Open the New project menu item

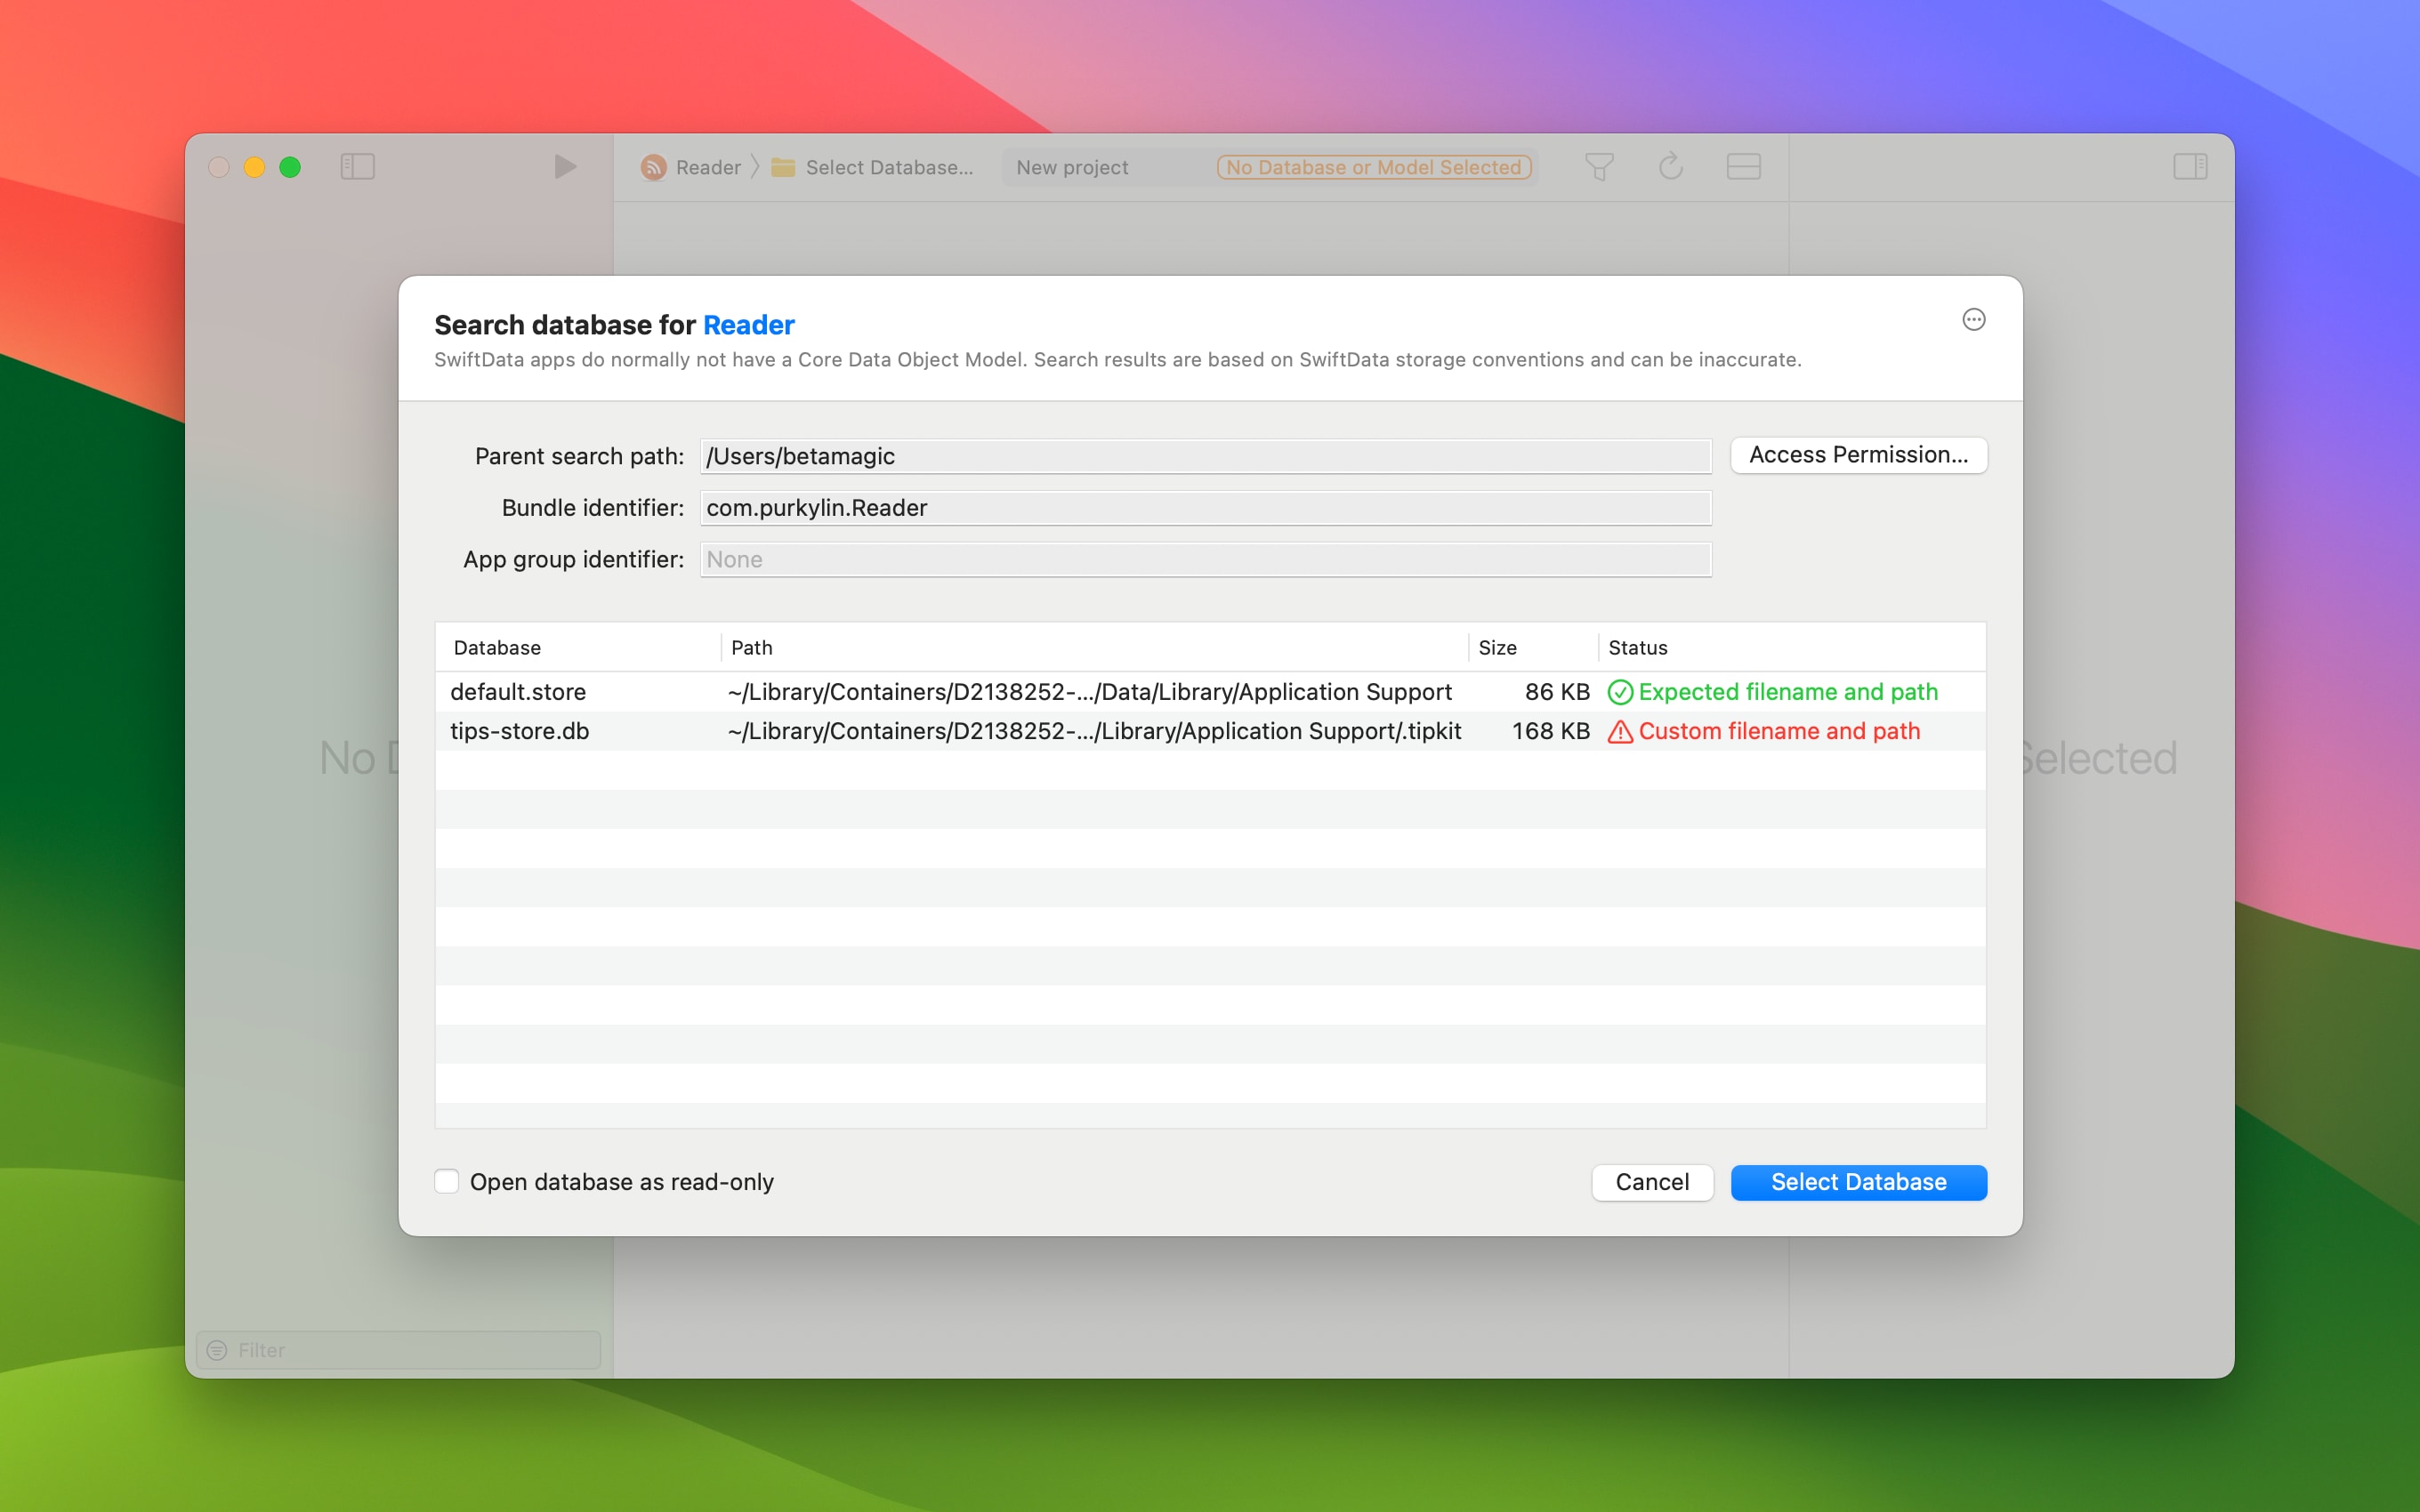[x=1071, y=167]
